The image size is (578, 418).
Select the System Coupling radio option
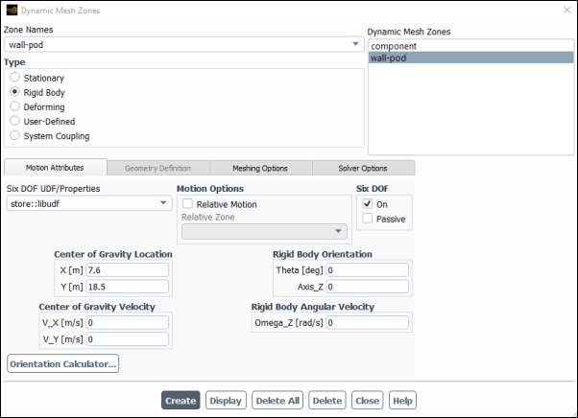pyautogui.click(x=14, y=136)
